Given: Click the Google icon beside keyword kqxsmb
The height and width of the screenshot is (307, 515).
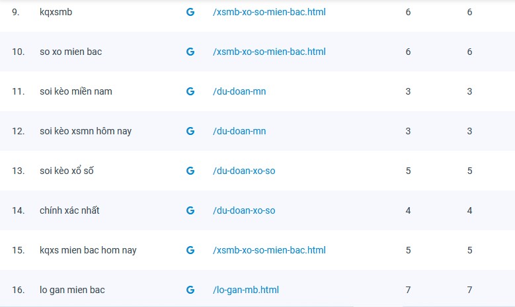Looking at the screenshot, I should (x=190, y=12).
